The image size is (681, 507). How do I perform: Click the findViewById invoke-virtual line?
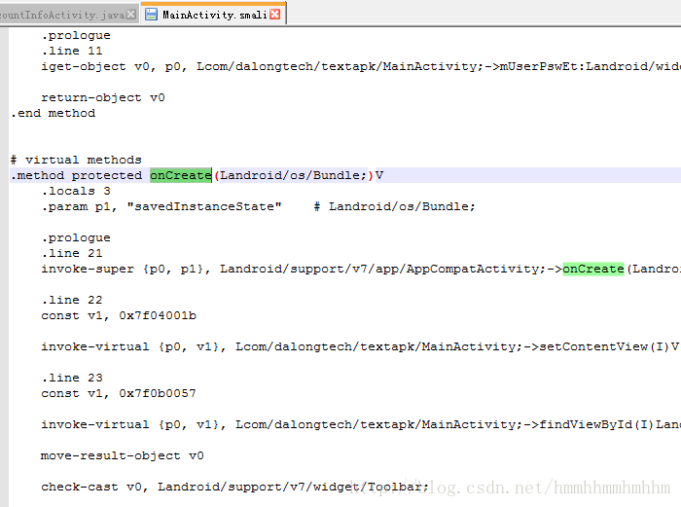point(361,424)
